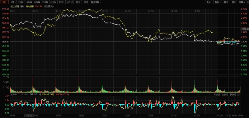Open the 叠加 overlay dropdown
This screenshot has width=249, height=118.
(217, 2)
